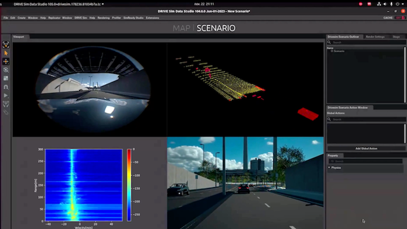Switch to the Render Settings tab
The image size is (407, 229).
375,37
